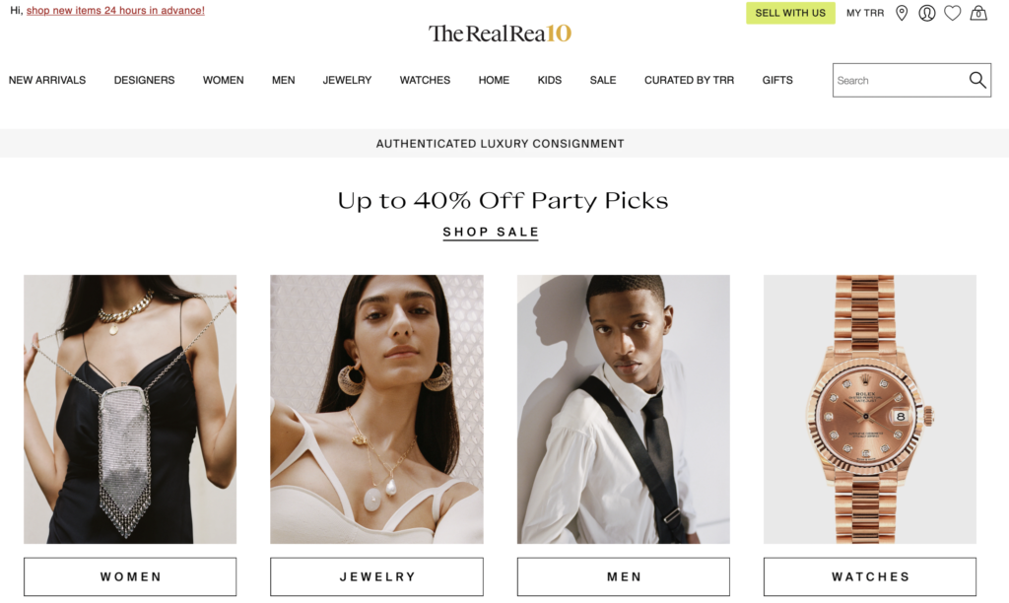The image size is (1009, 603).
Task: Click the Sell With Us button
Action: pyautogui.click(x=790, y=13)
